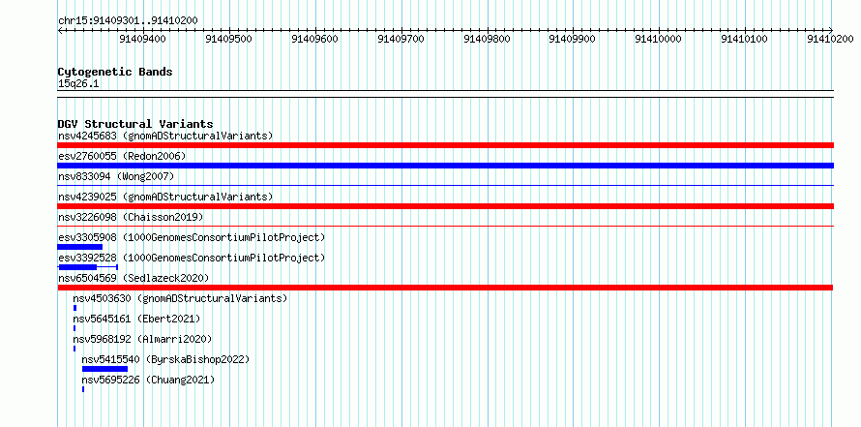
Task: Open the nsv5645161 (Ebert2021) label
Action: (136, 319)
